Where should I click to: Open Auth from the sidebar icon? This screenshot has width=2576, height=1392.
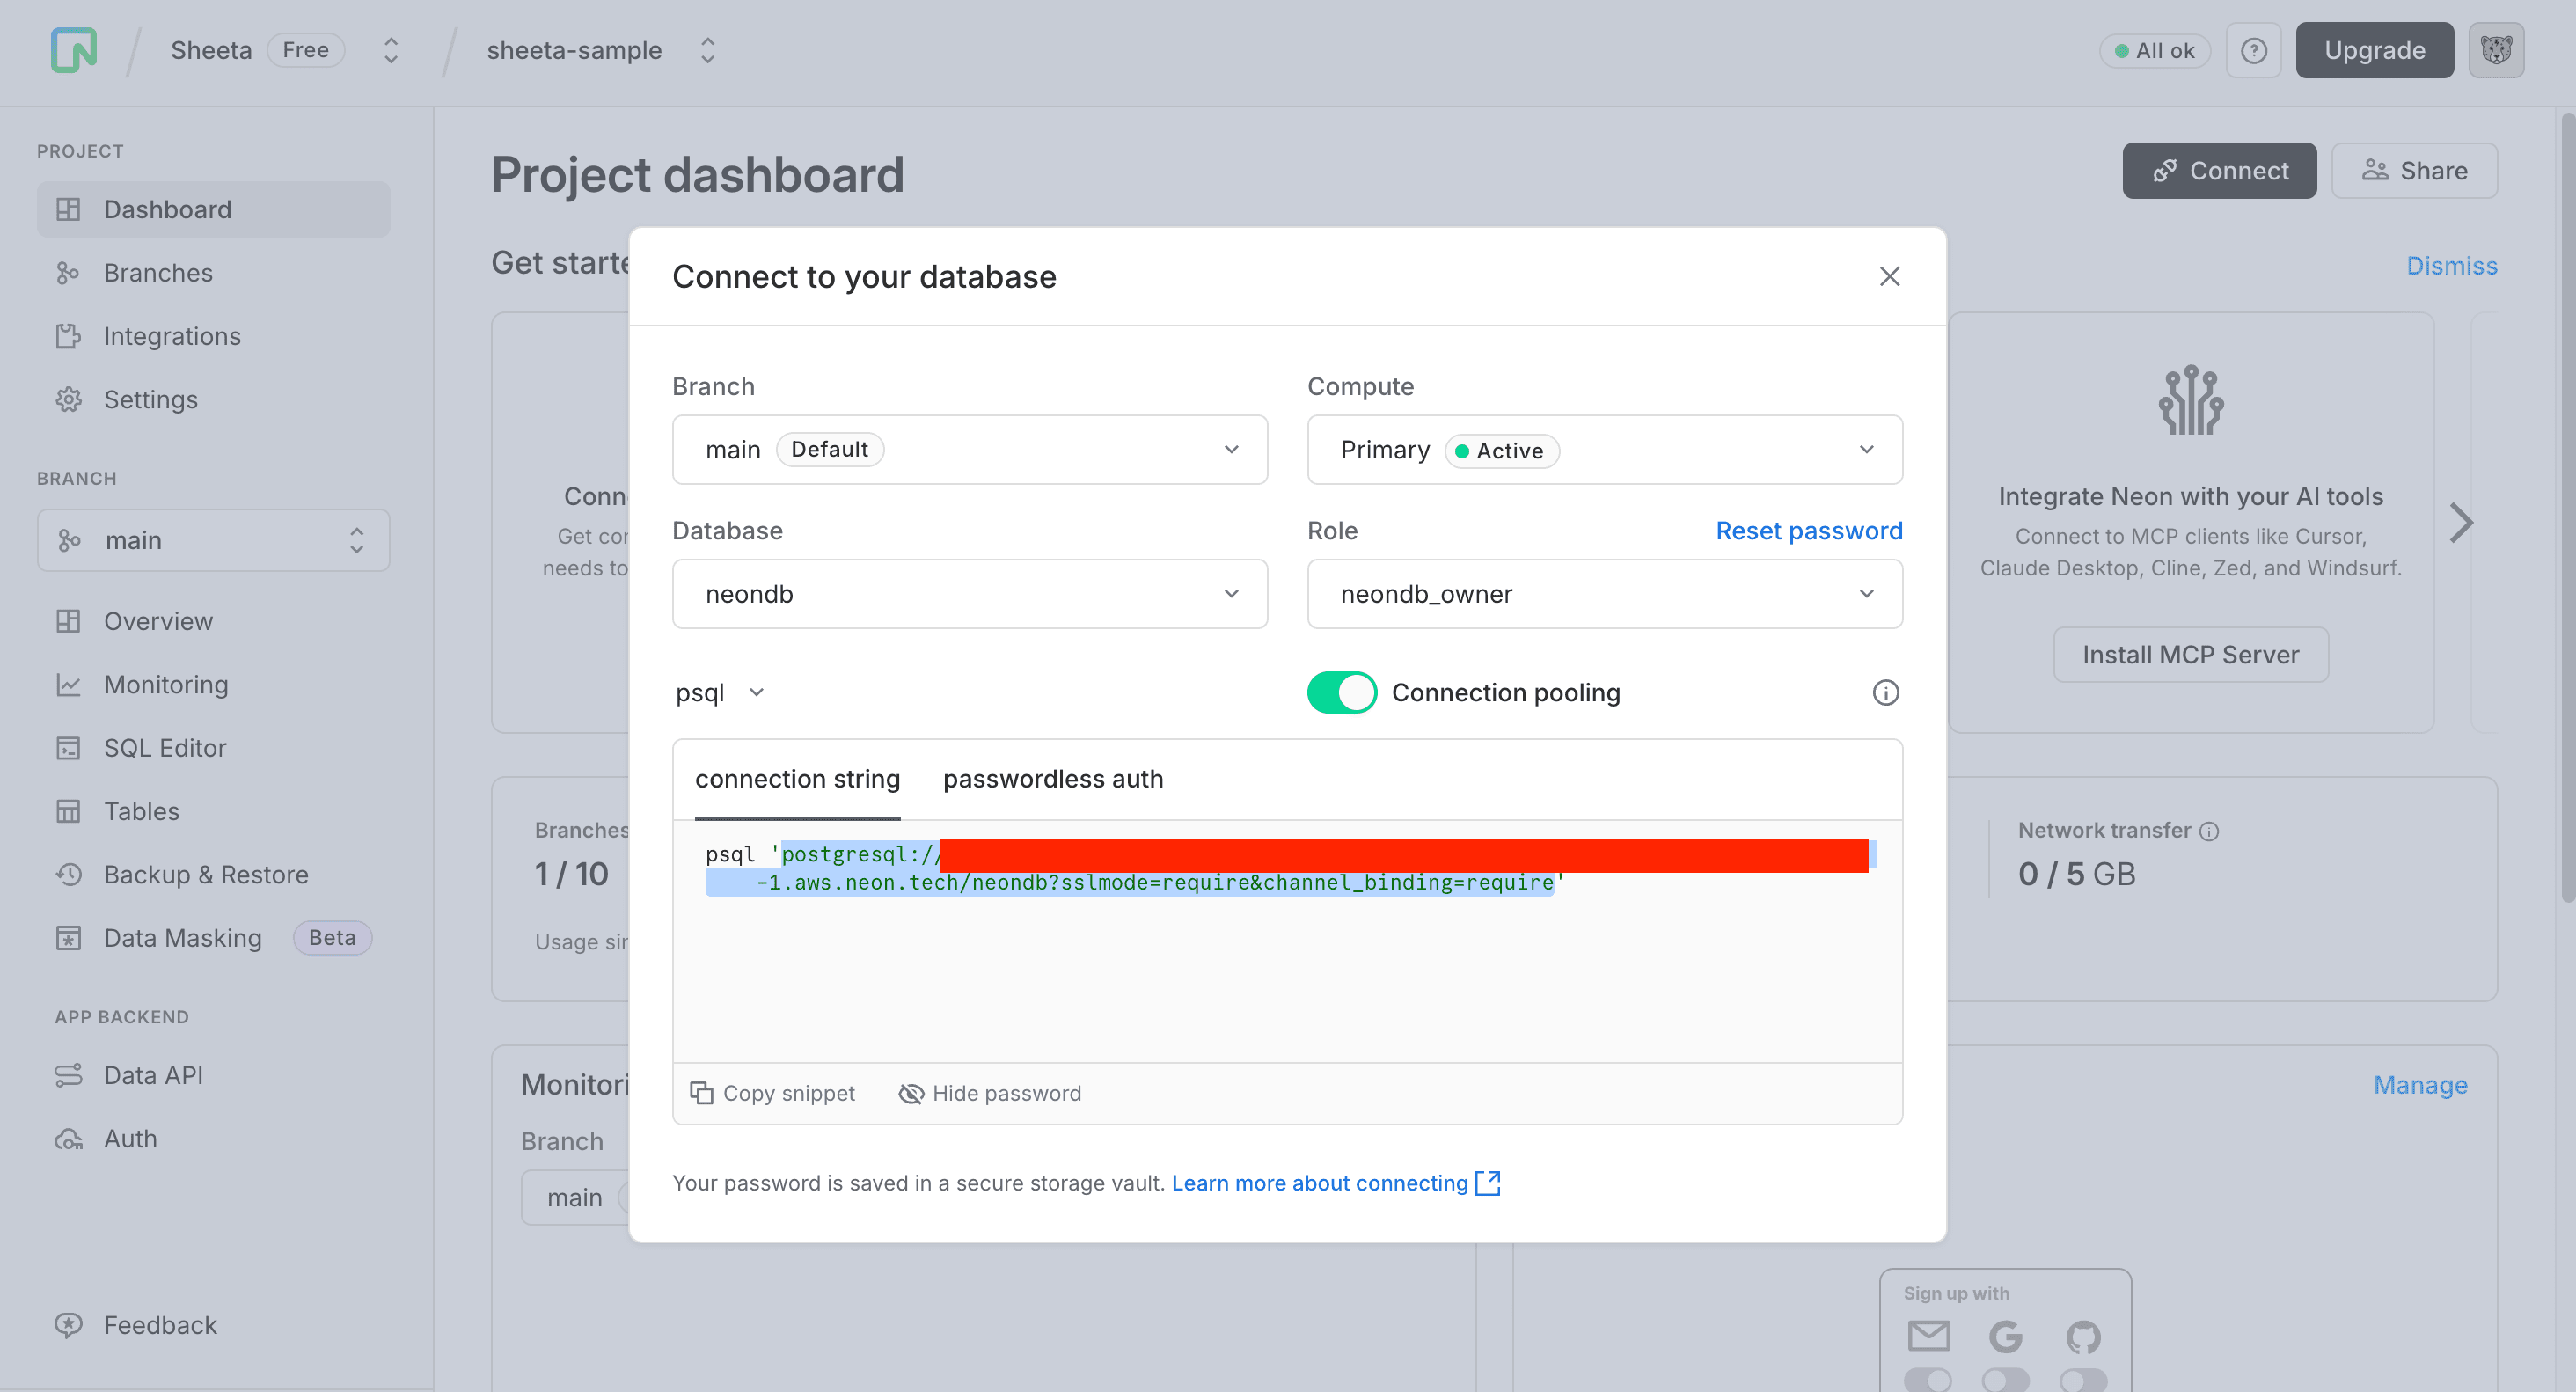pos(68,1138)
